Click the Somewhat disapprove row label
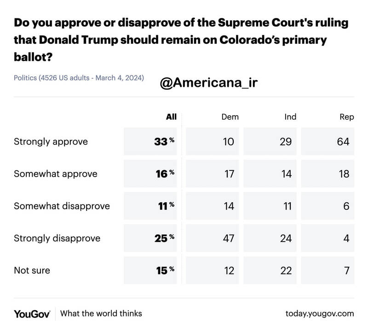 click(62, 206)
